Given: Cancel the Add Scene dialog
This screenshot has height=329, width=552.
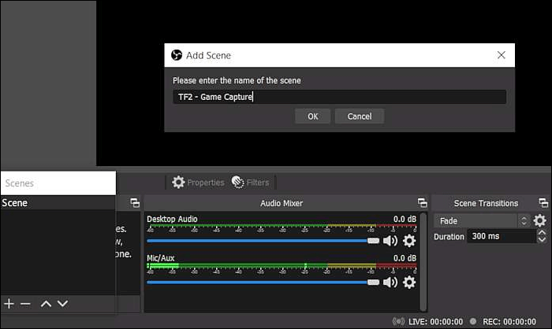Looking at the screenshot, I should coord(359,116).
